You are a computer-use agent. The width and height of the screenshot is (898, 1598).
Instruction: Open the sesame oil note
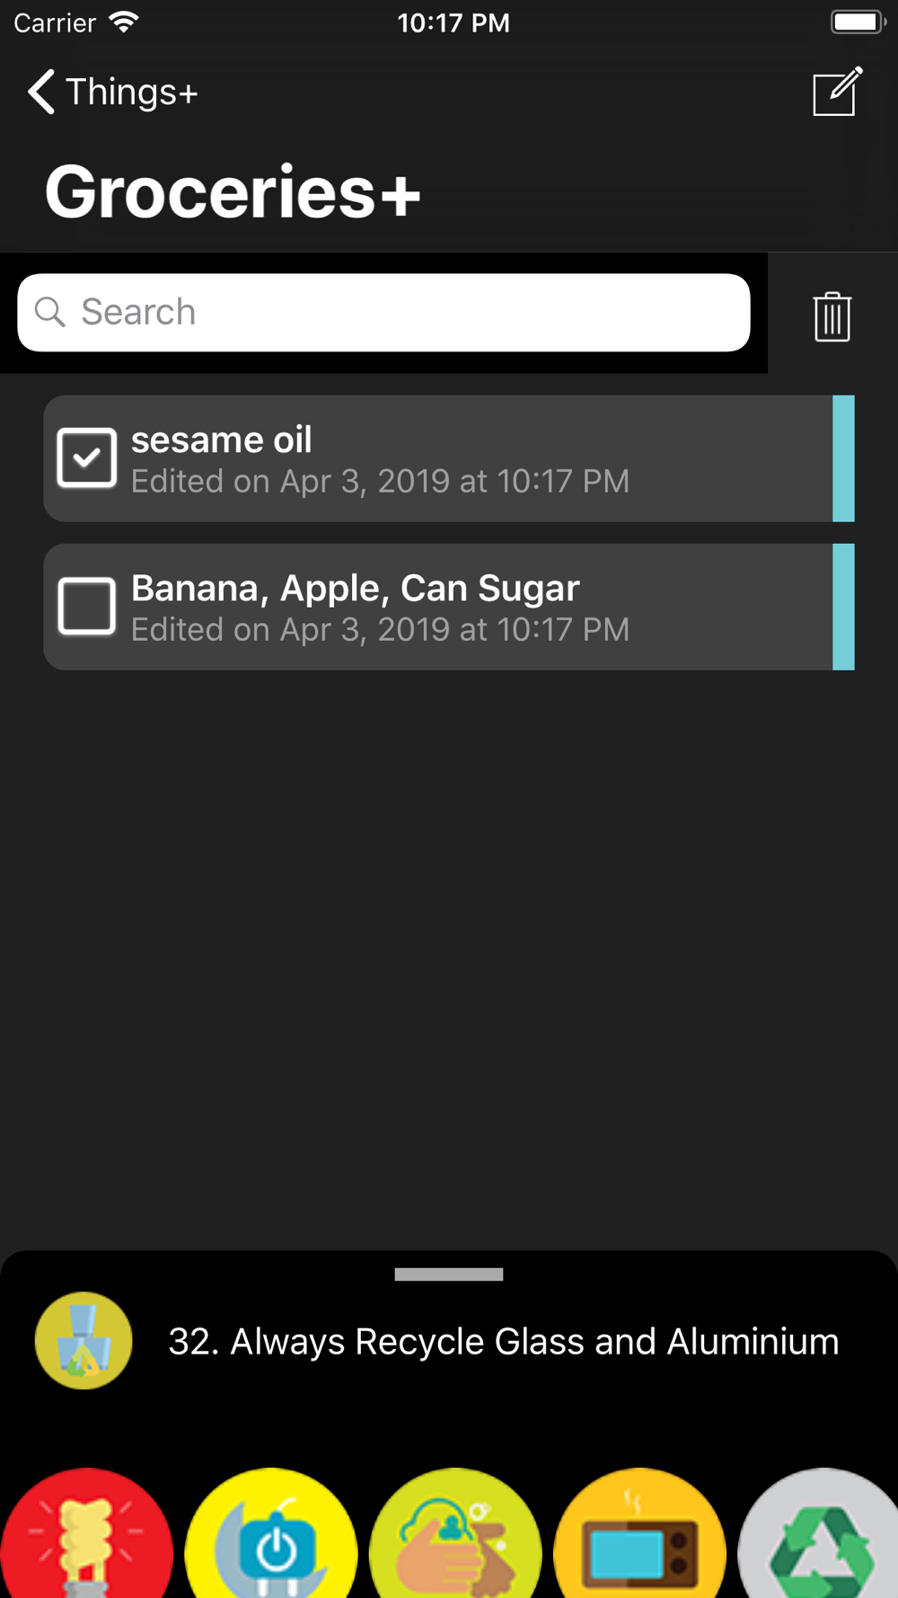(x=437, y=458)
